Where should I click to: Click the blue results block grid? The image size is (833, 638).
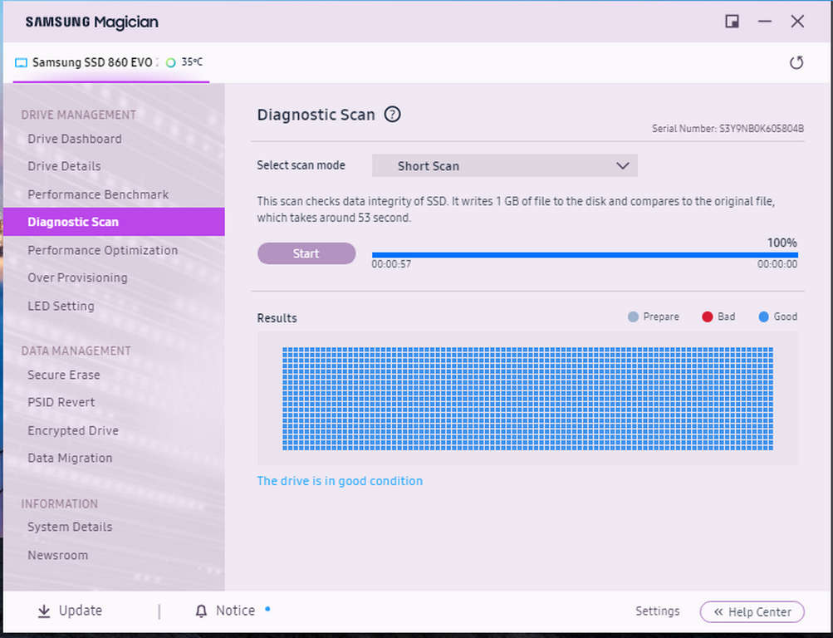527,399
